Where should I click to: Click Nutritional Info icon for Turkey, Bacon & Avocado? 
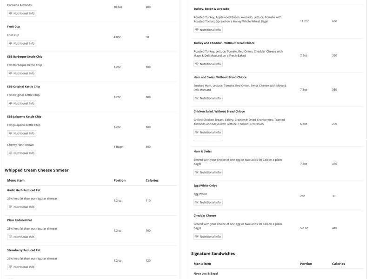point(197,30)
